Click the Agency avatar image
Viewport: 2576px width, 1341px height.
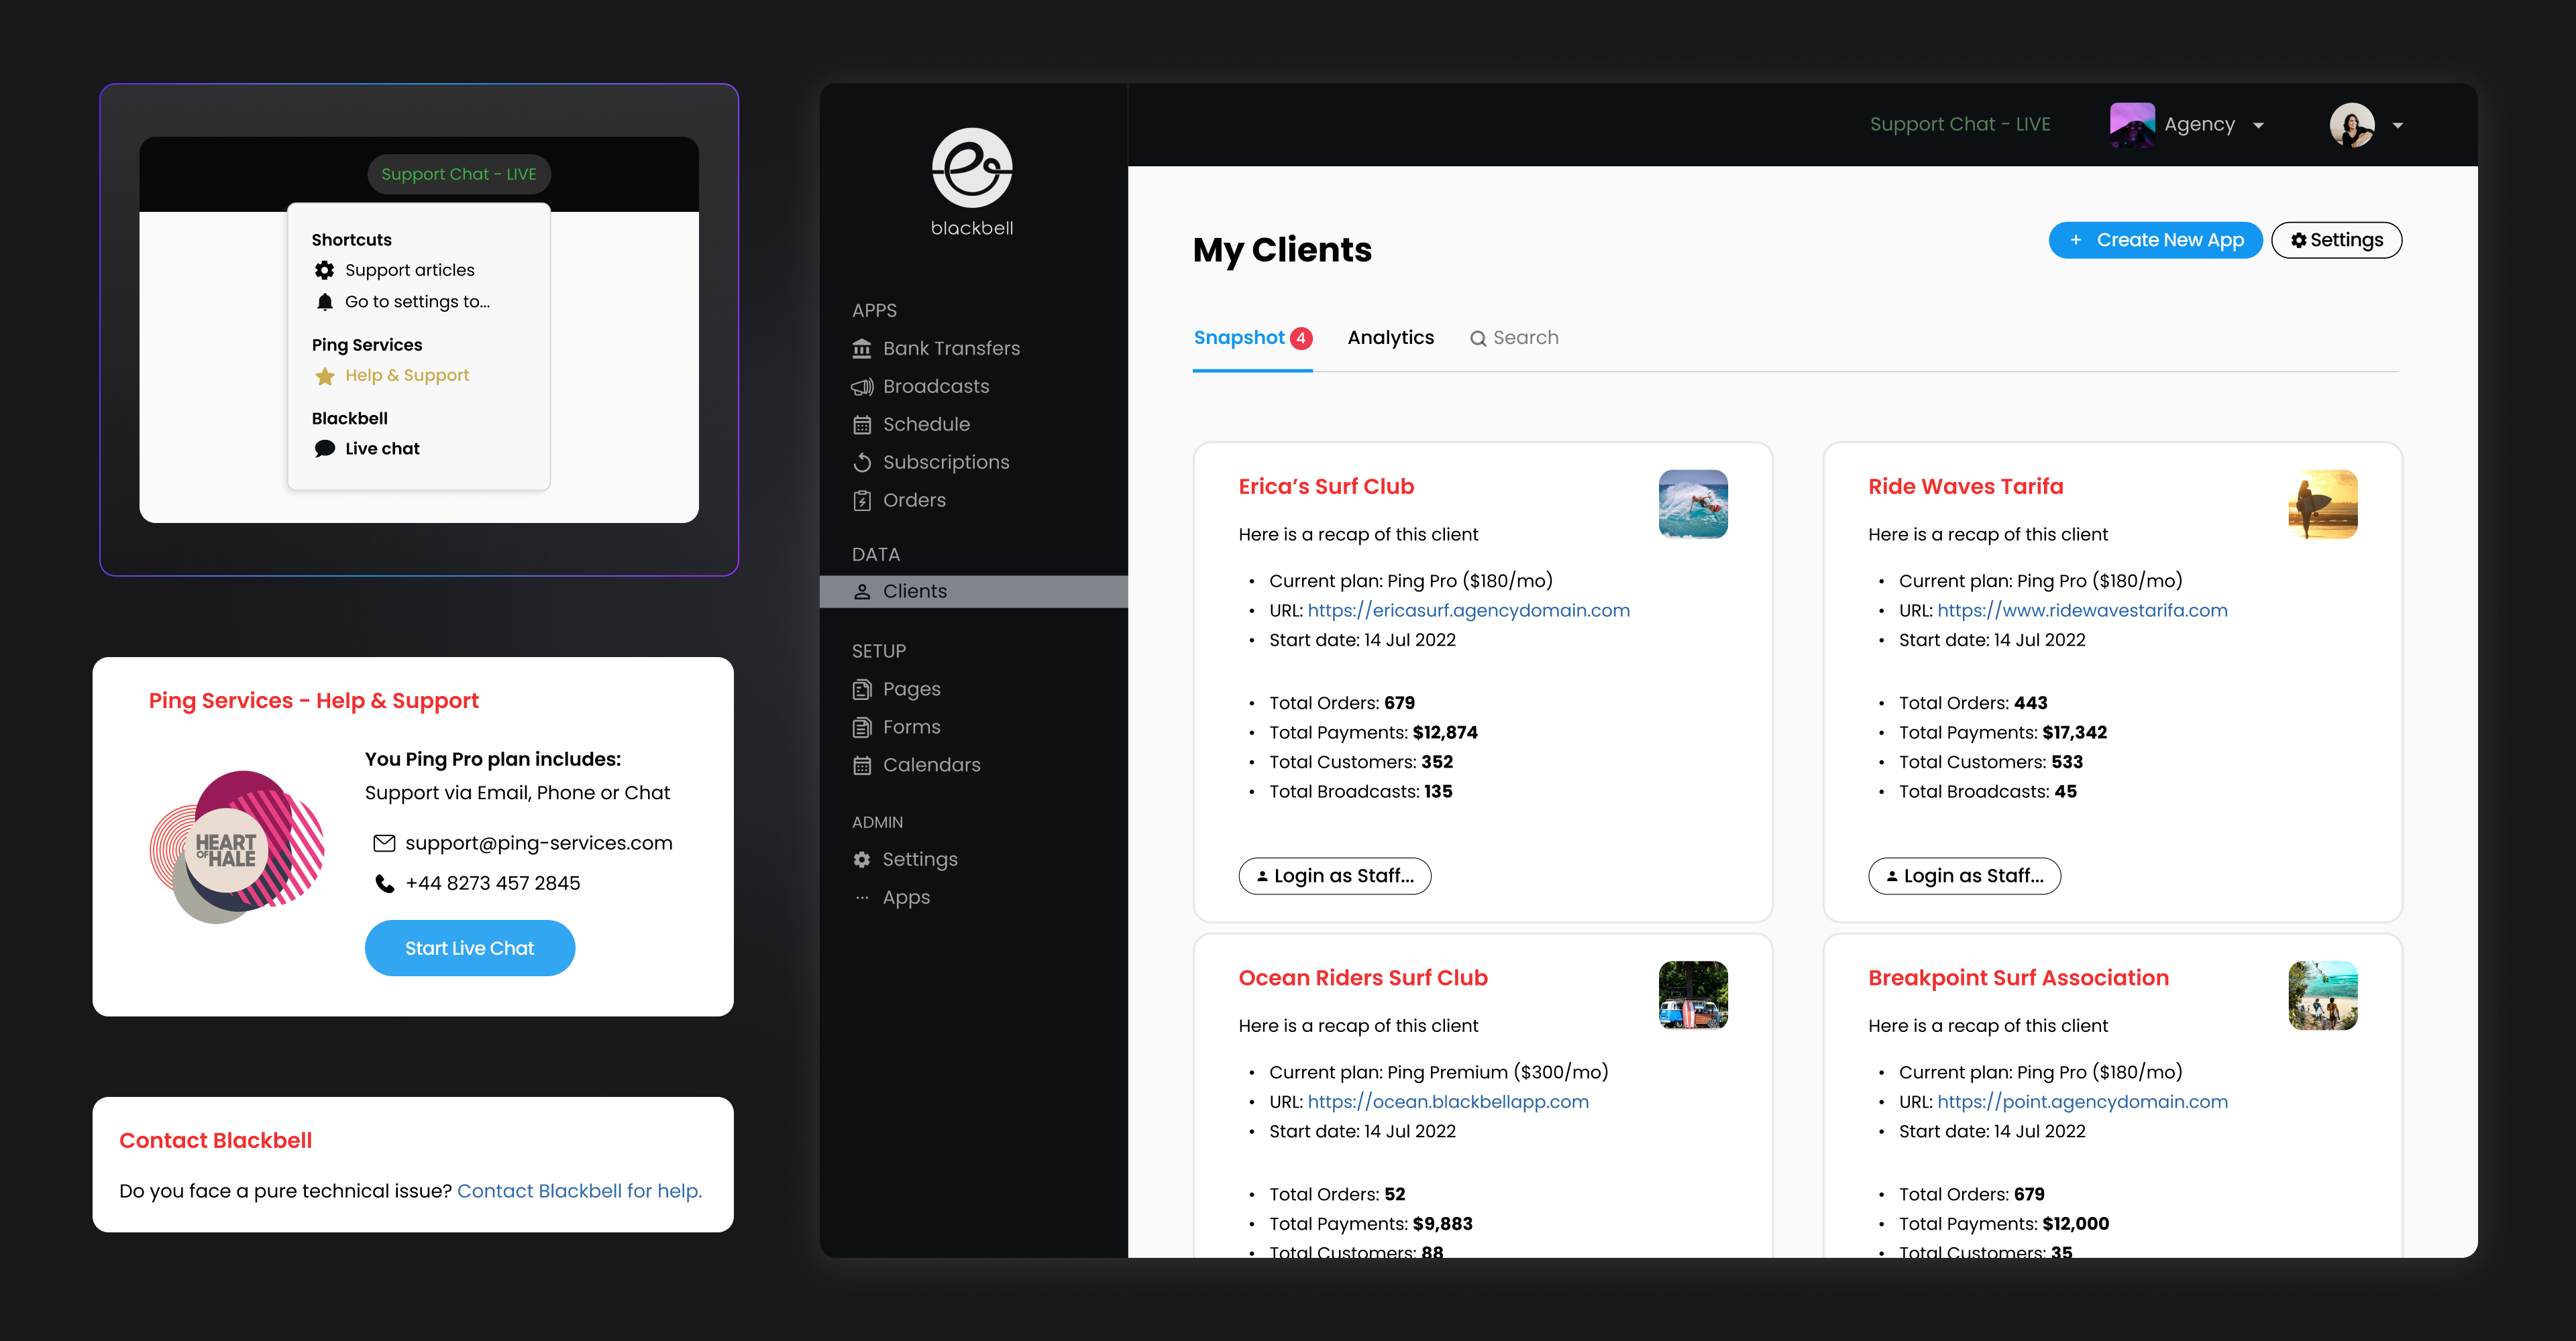click(2132, 125)
